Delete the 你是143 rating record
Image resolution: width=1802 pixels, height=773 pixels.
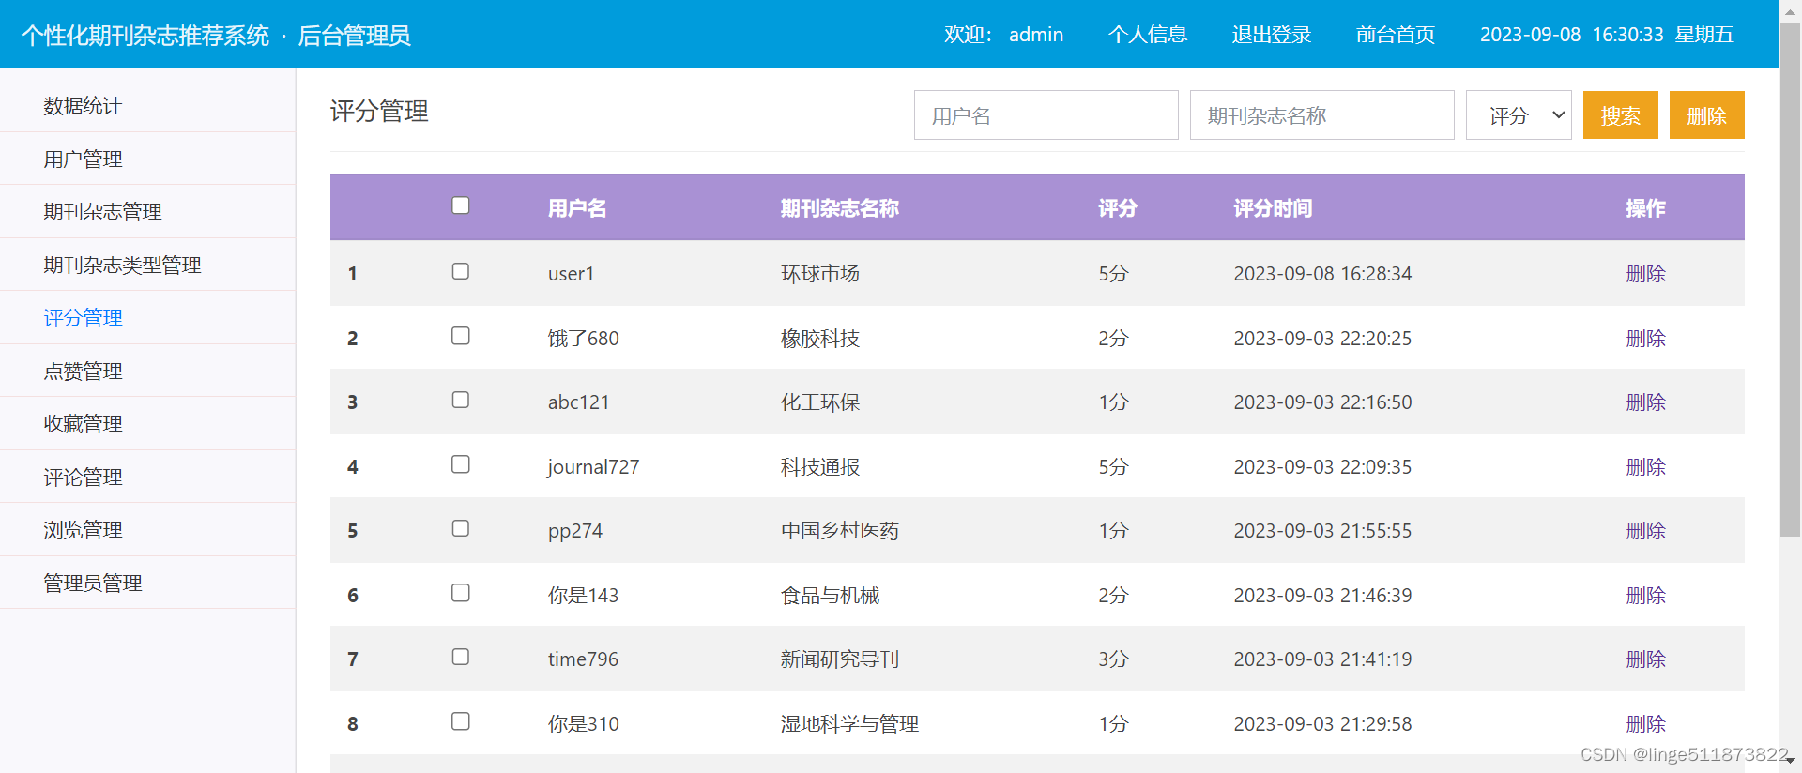click(1645, 596)
